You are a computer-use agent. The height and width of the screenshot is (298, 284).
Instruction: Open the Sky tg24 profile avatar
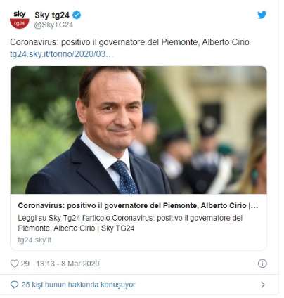20,20
